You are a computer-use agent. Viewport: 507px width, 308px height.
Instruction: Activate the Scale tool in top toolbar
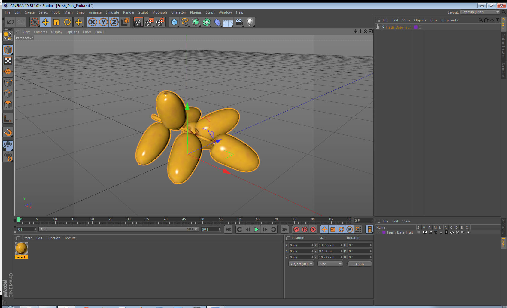click(56, 22)
